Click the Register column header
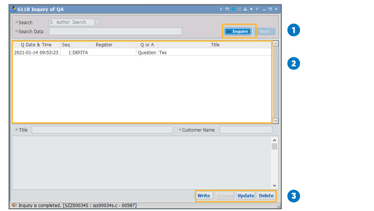The height and width of the screenshot is (211, 374). coord(104,45)
